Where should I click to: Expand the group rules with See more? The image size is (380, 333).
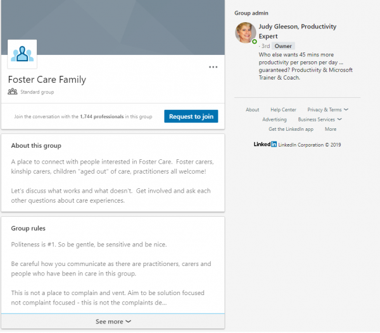[113, 322]
